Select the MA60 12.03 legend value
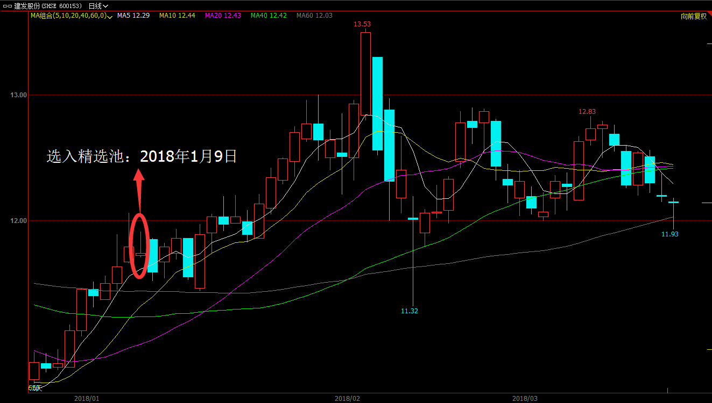712x403 pixels. click(314, 16)
